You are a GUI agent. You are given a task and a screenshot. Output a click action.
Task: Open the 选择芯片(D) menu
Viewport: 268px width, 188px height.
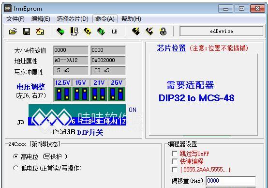click(x=73, y=19)
